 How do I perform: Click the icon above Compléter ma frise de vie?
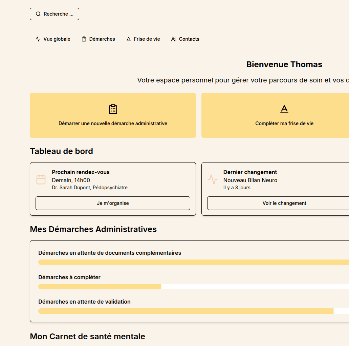(284, 109)
